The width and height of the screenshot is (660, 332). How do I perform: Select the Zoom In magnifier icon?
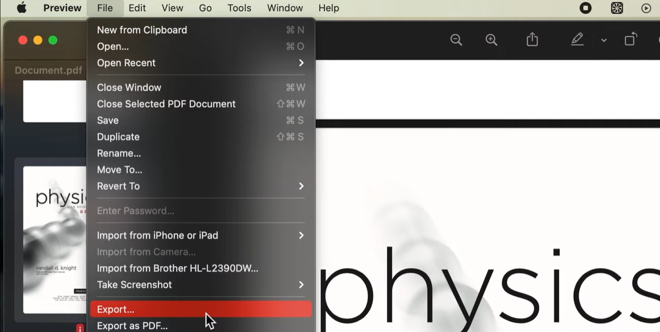492,40
